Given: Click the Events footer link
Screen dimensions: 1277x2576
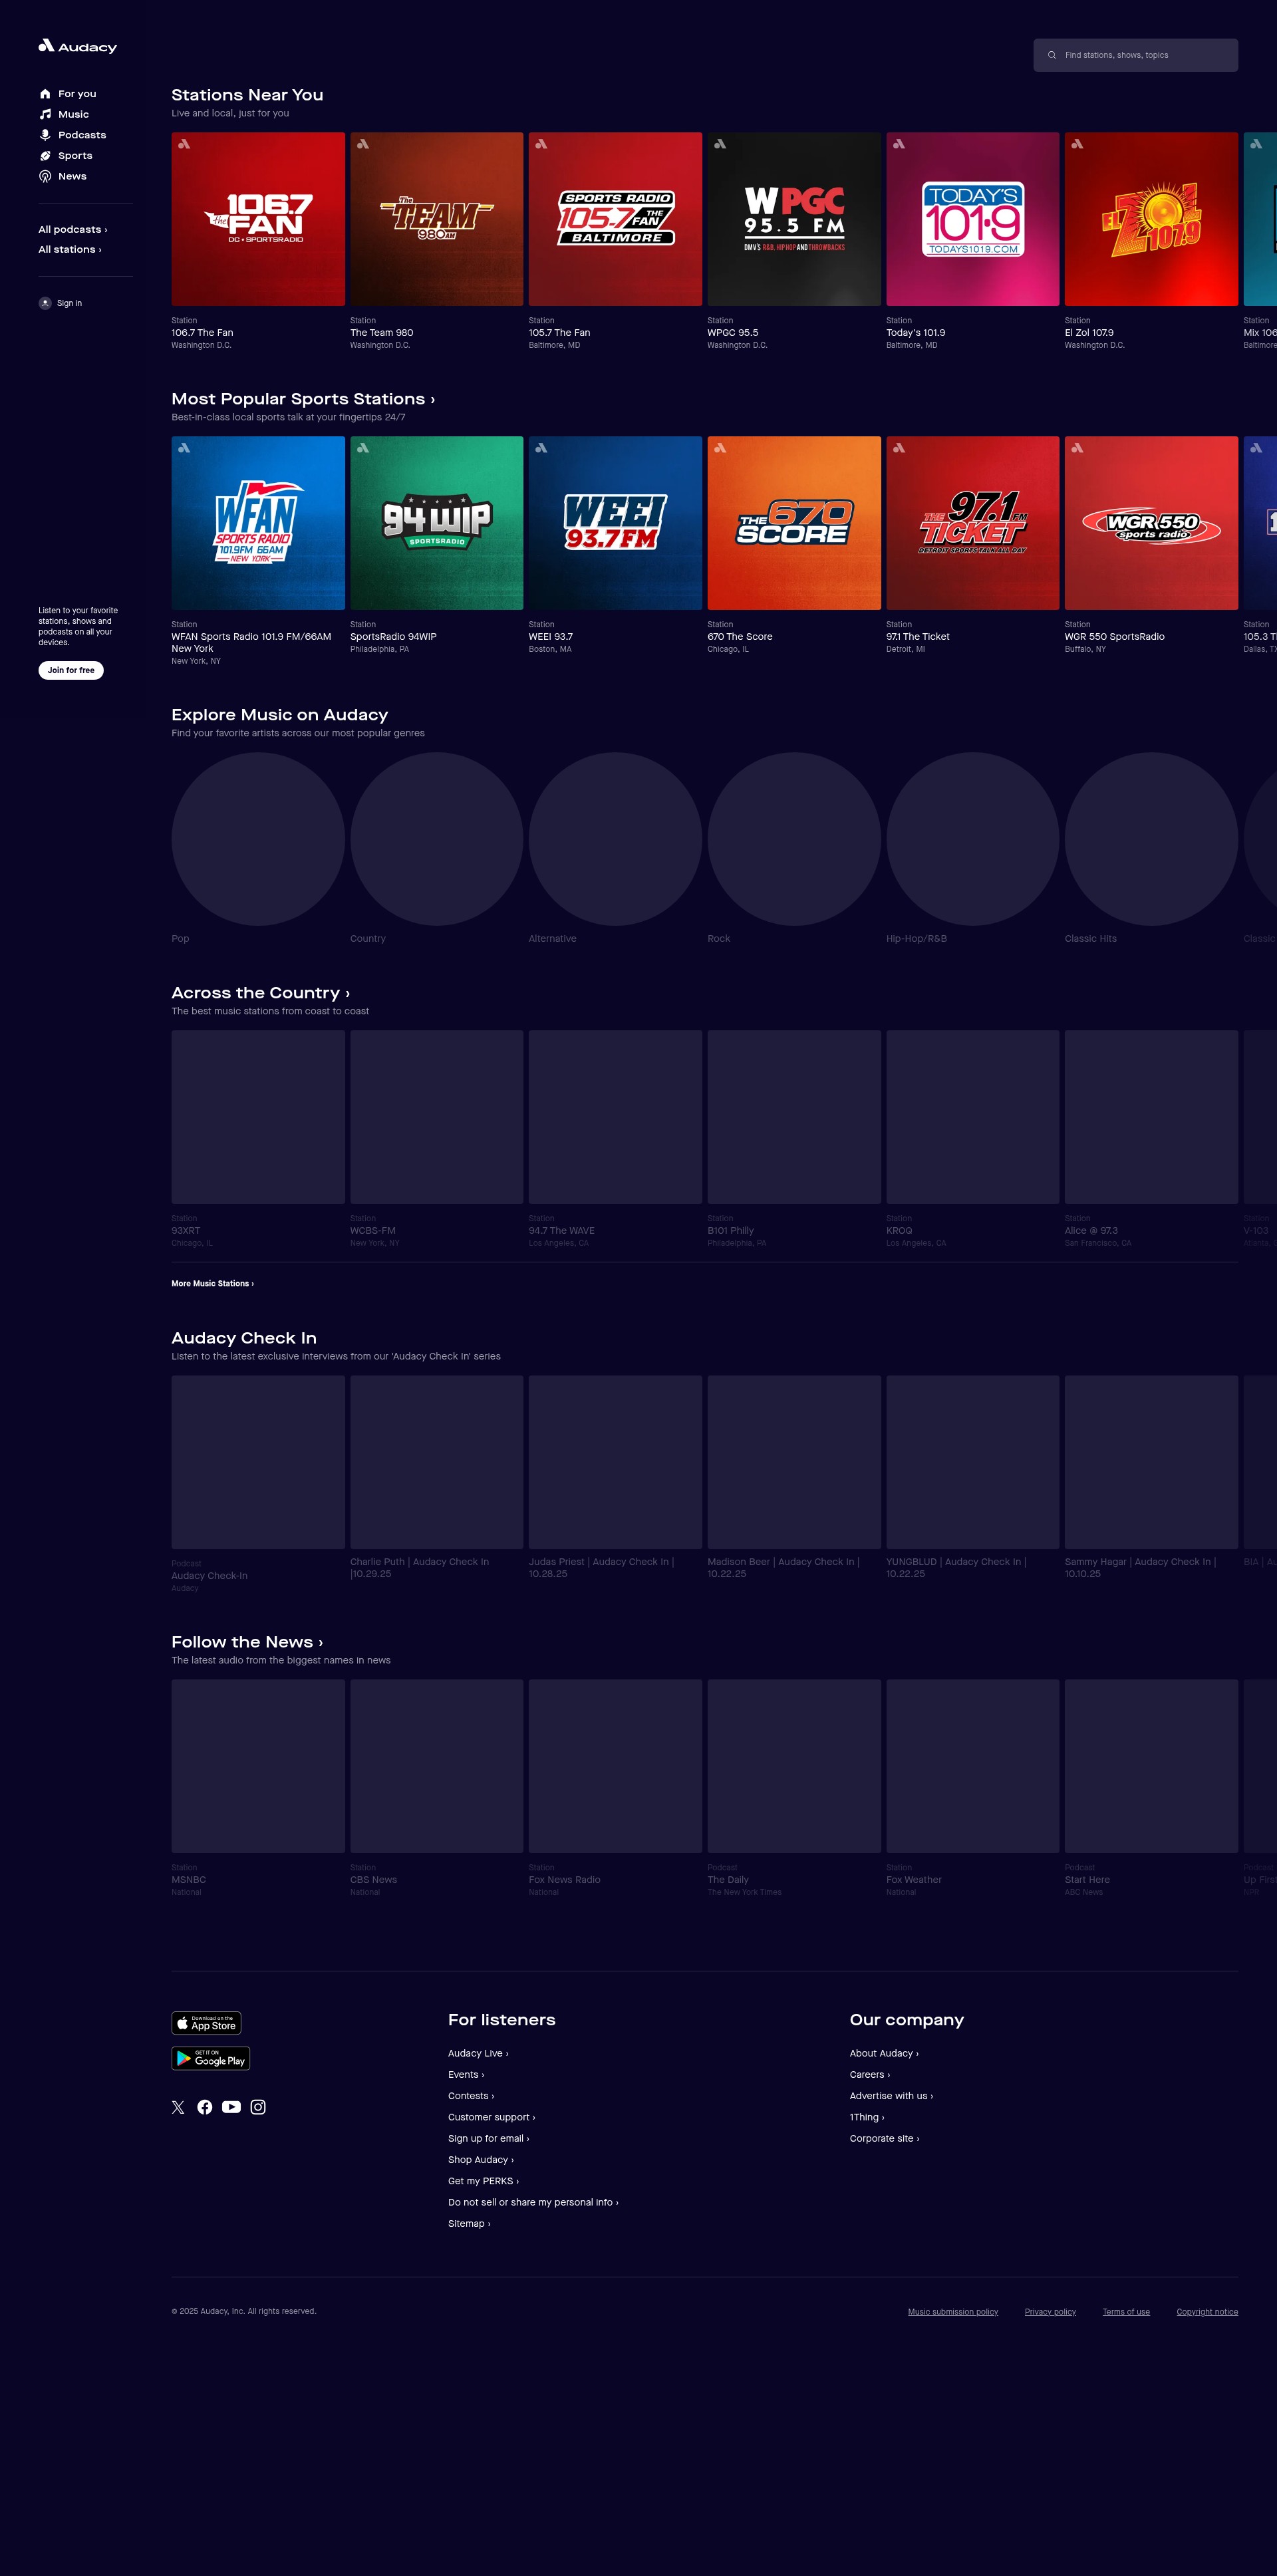Looking at the screenshot, I should point(466,2074).
